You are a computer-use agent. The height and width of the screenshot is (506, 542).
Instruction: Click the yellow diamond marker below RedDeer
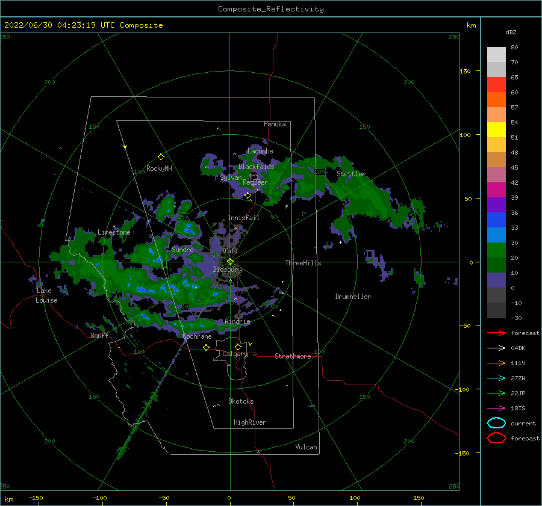[x=248, y=196]
